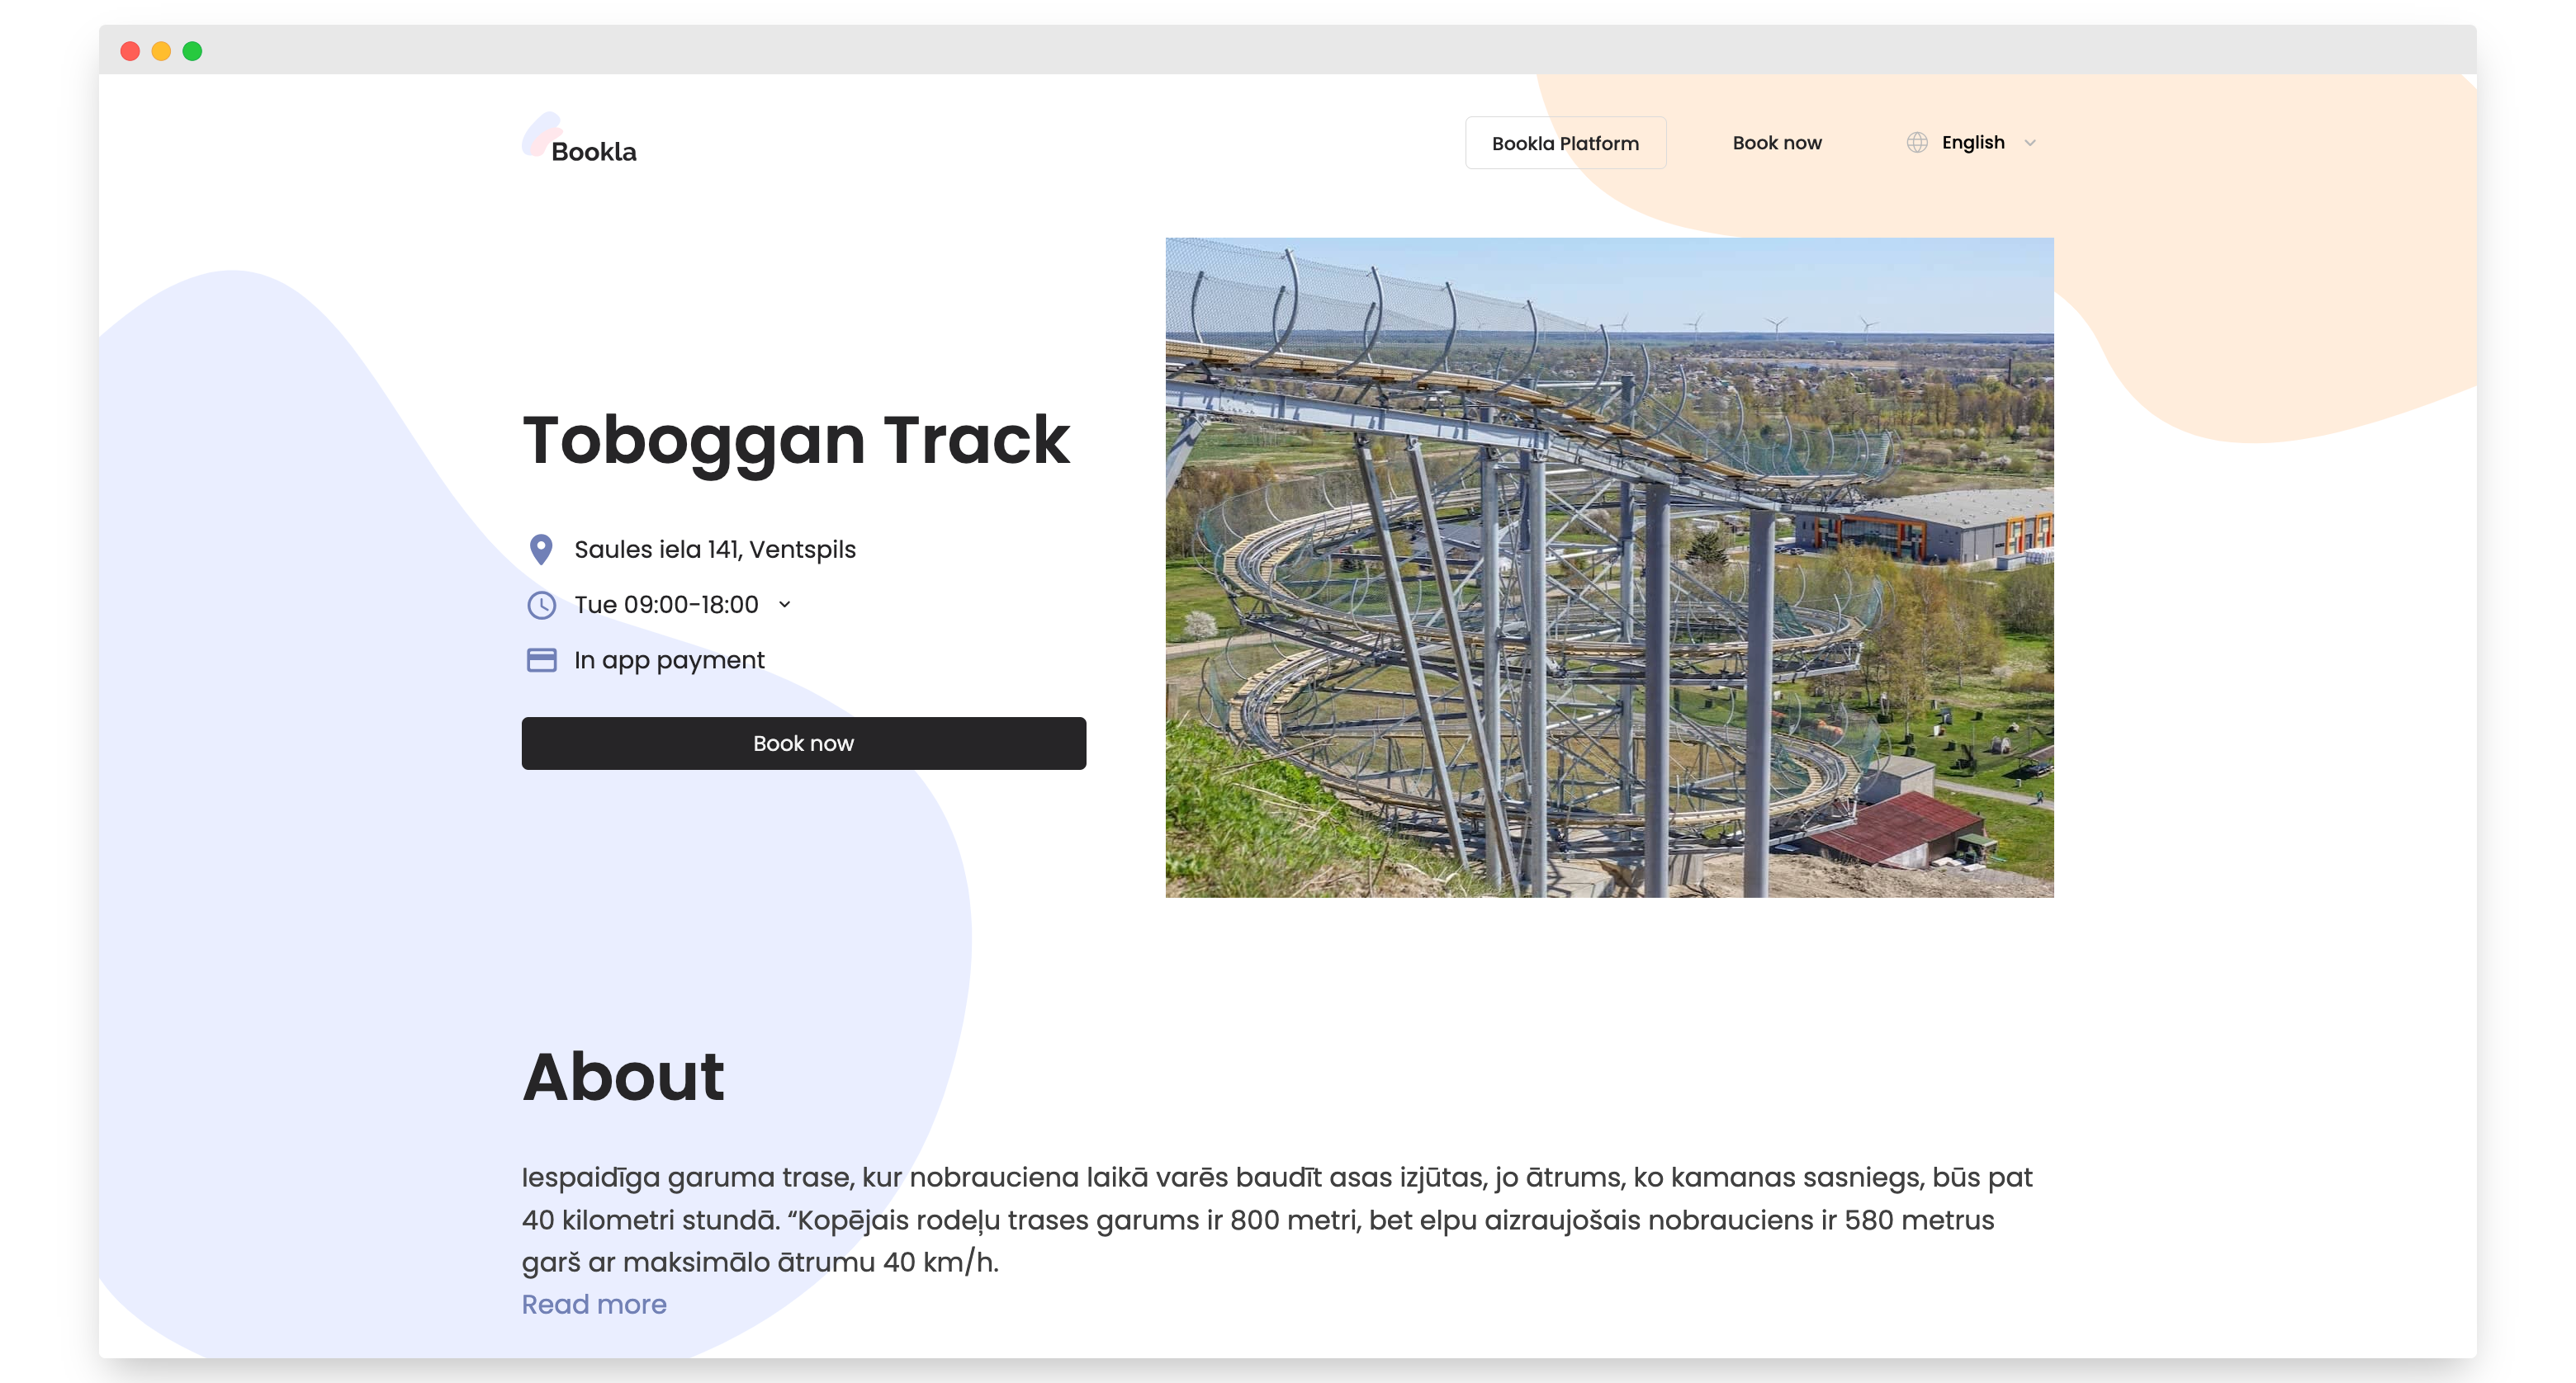Click the Tue 09:00-18:00 hours text
This screenshot has height=1383, width=2576.
click(666, 605)
